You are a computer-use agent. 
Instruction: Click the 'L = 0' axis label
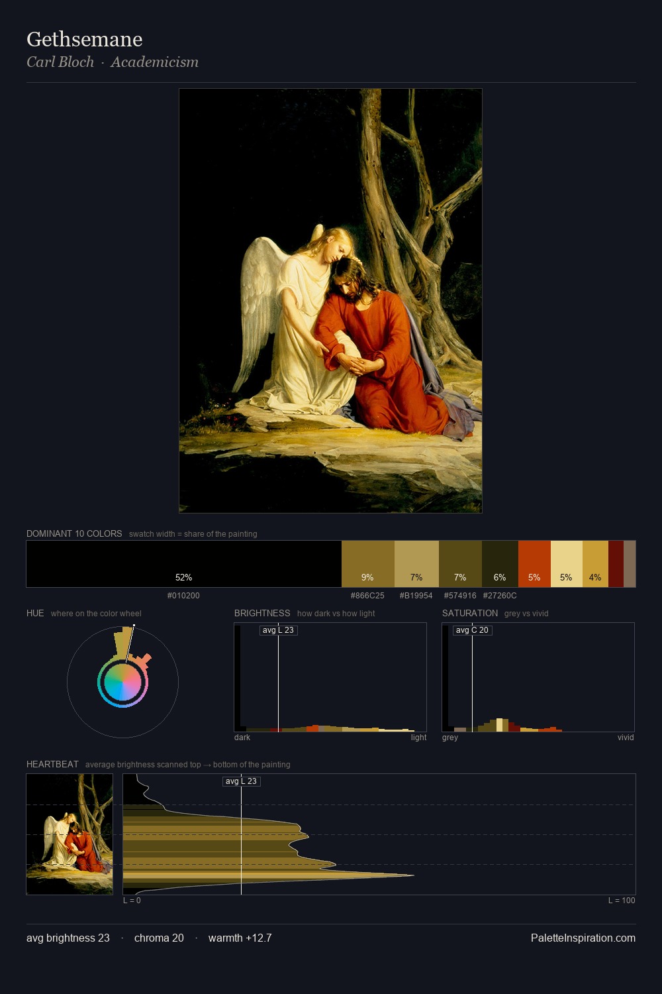tap(132, 901)
